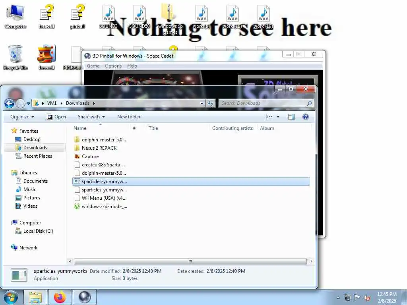Select the work (5) WAV file

[x=201, y=16]
